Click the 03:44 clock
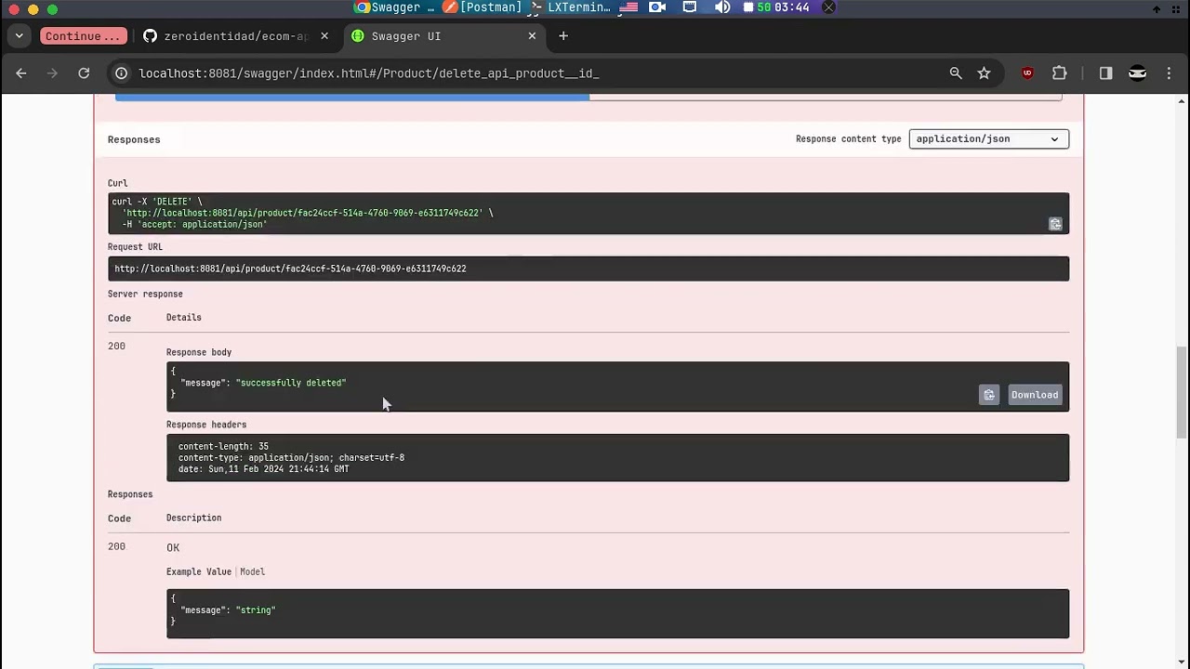The width and height of the screenshot is (1190, 669). [x=791, y=7]
